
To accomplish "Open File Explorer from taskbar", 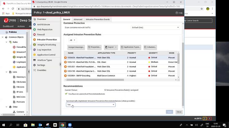I will click(33, 125).
